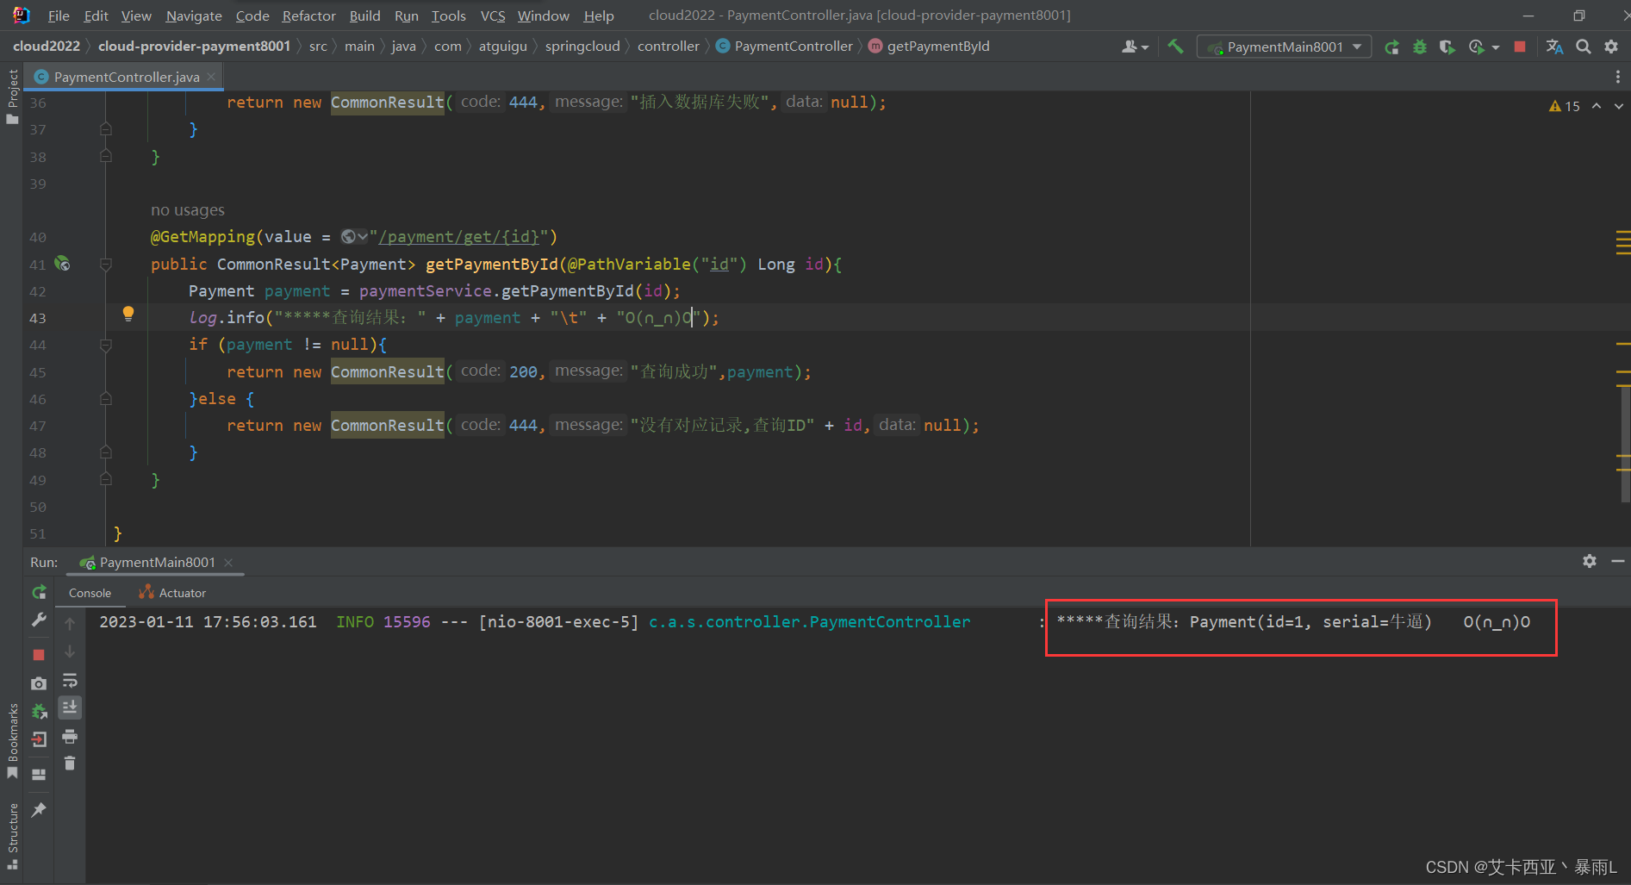Collapse the getPaymentById method fold arrow
The height and width of the screenshot is (885, 1631).
(105, 264)
